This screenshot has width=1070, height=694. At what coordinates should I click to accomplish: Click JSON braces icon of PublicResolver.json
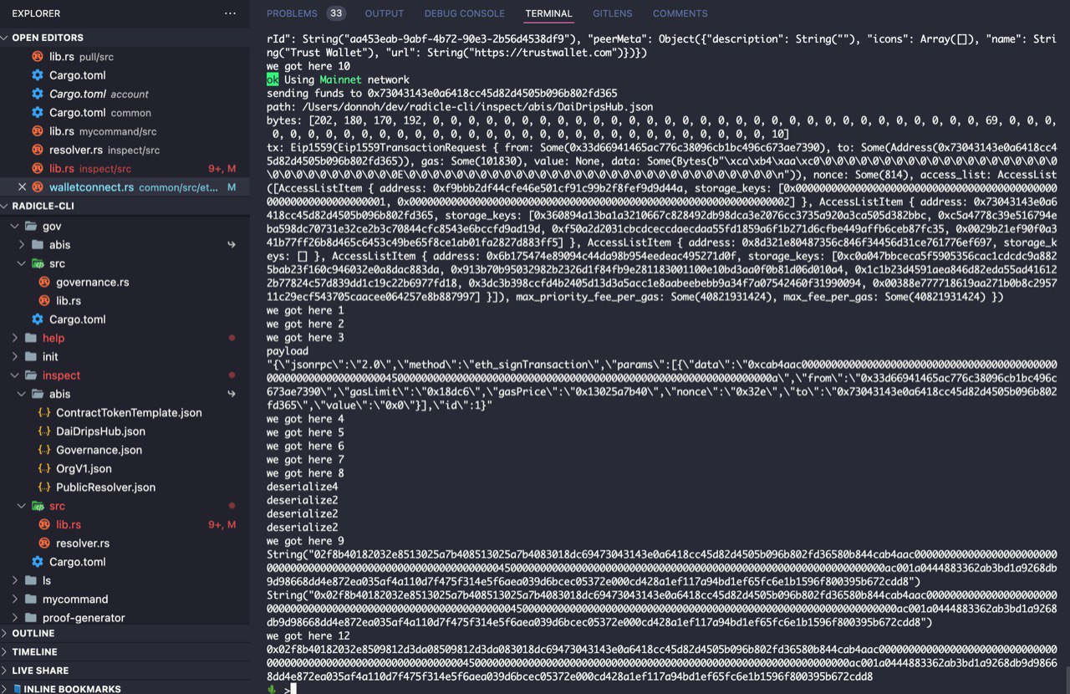tap(44, 487)
